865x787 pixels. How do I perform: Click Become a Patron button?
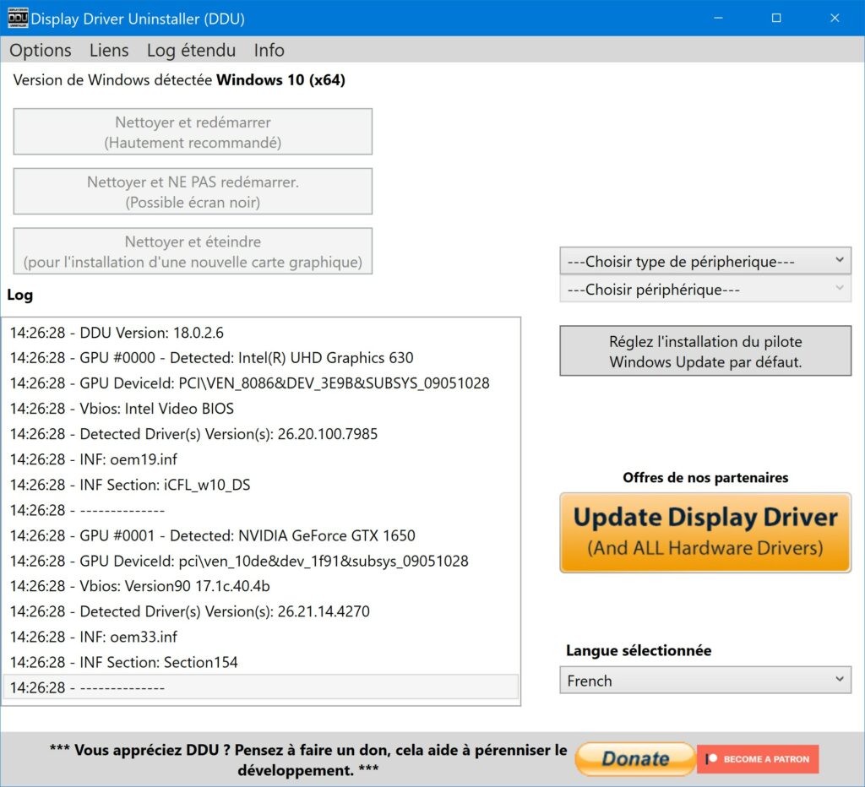(x=758, y=759)
